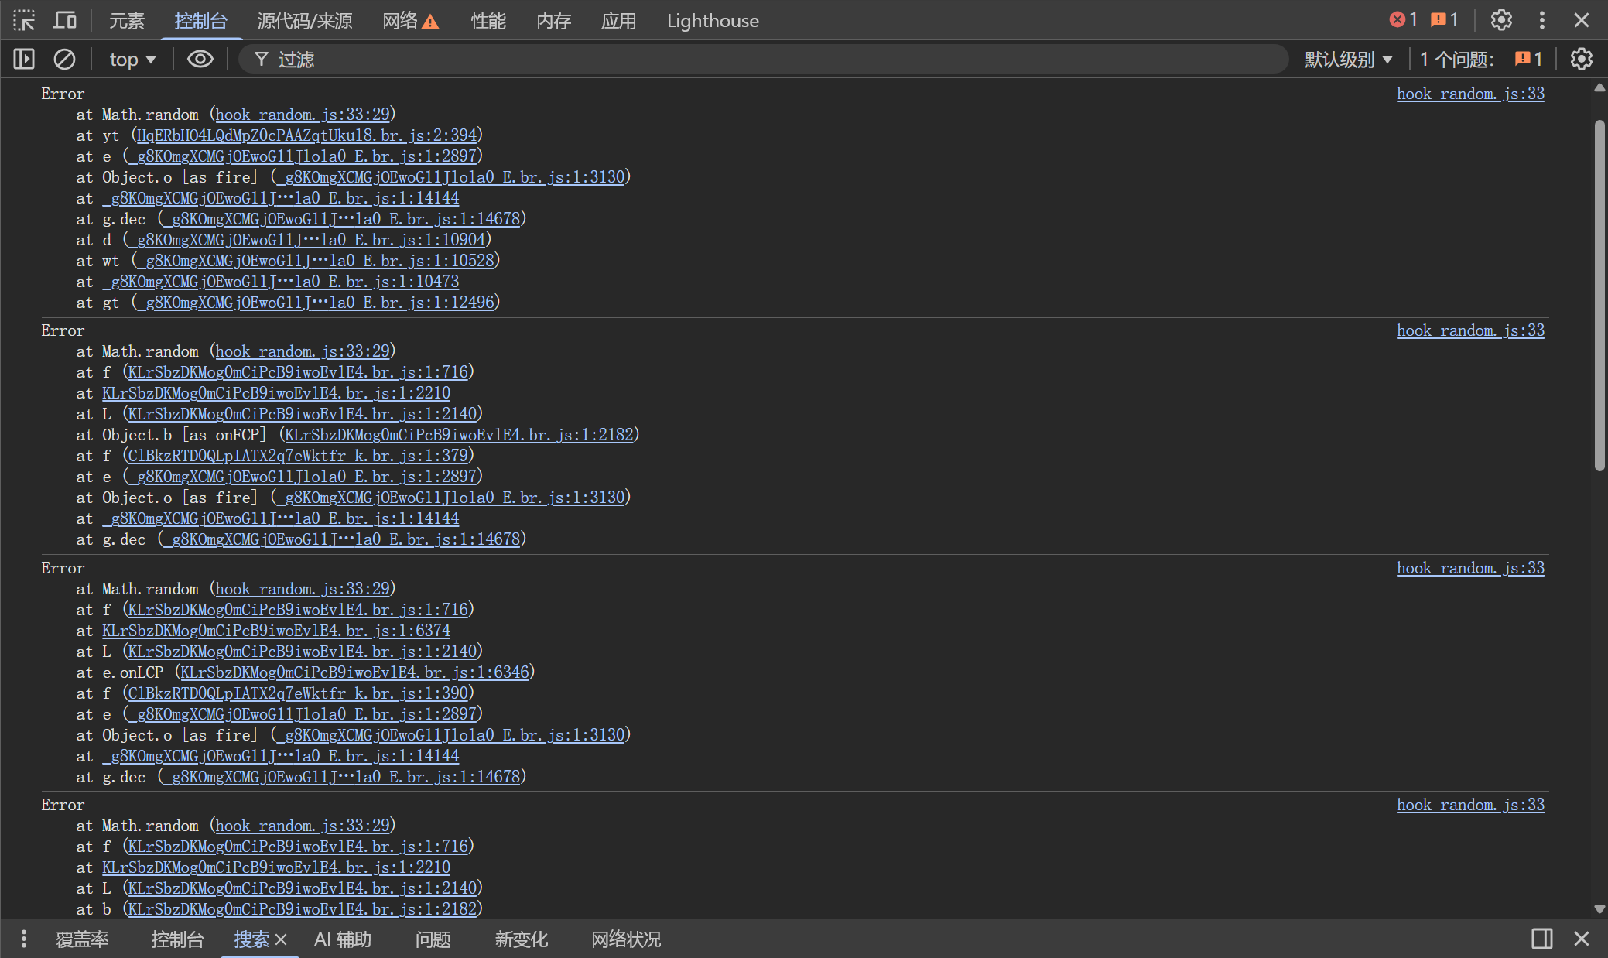Open the Object.o [as fire] link in first Error
The height and width of the screenshot is (958, 1608).
pyautogui.click(x=451, y=177)
